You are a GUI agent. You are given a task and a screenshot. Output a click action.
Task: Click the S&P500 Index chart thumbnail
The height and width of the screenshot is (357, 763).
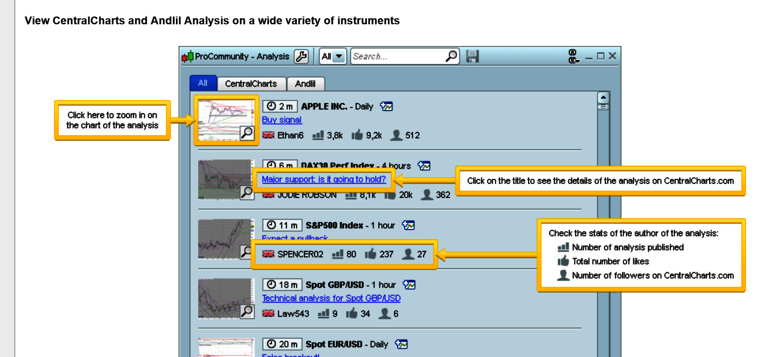point(226,239)
